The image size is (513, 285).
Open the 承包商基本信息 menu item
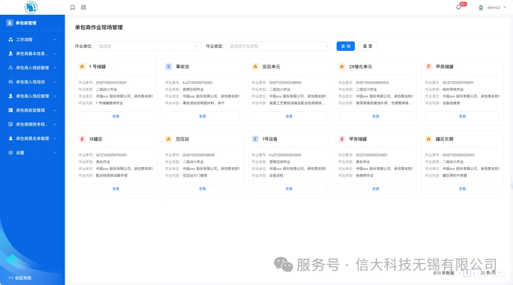coord(32,54)
